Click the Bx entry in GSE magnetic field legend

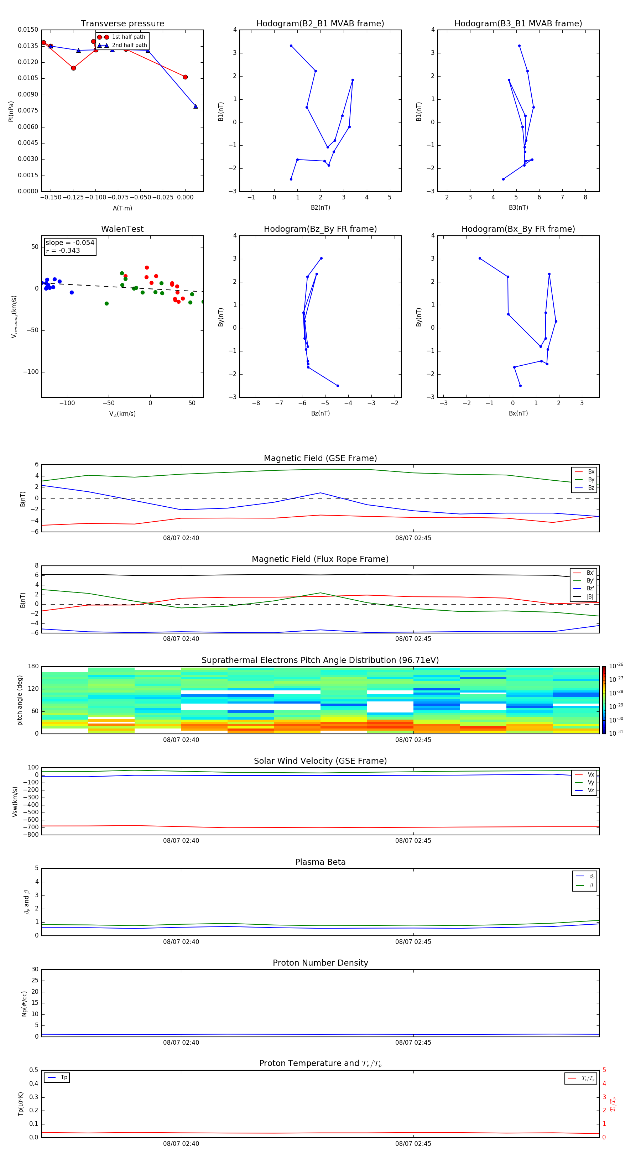coord(584,472)
